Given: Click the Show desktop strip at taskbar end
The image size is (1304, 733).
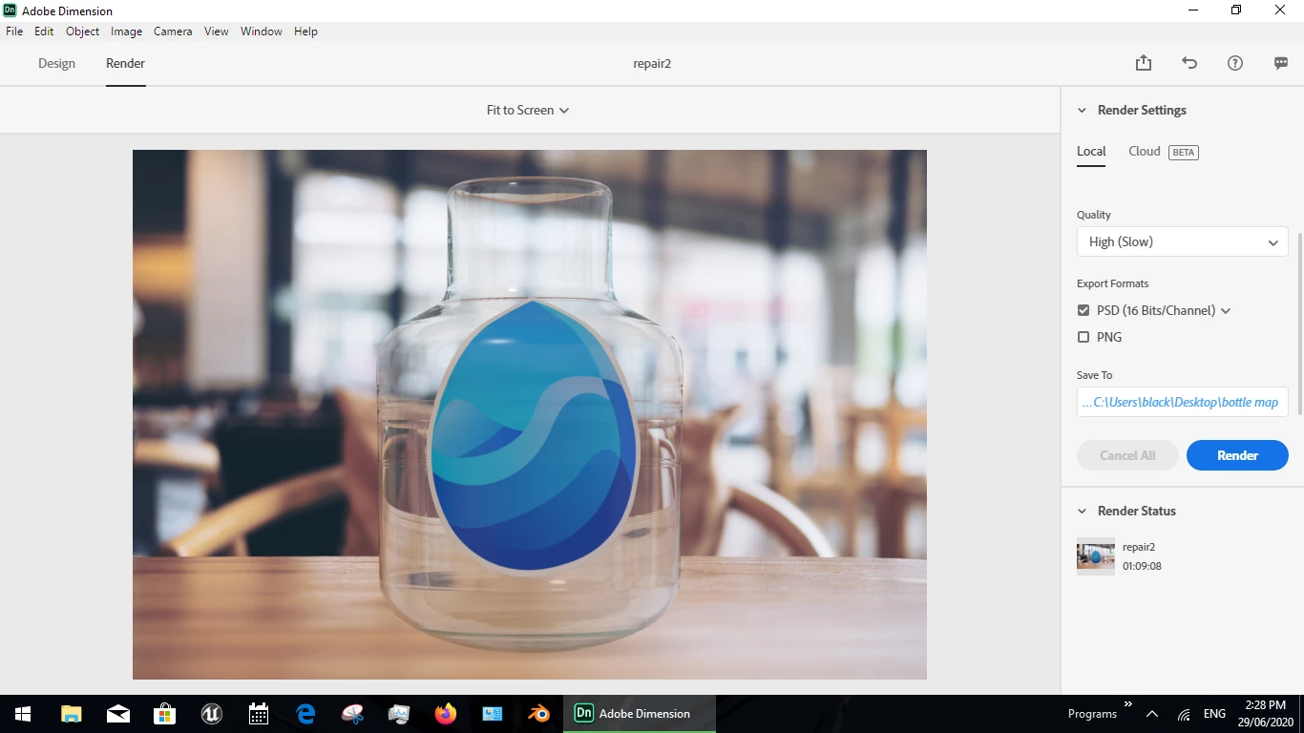Looking at the screenshot, I should click(x=1302, y=714).
